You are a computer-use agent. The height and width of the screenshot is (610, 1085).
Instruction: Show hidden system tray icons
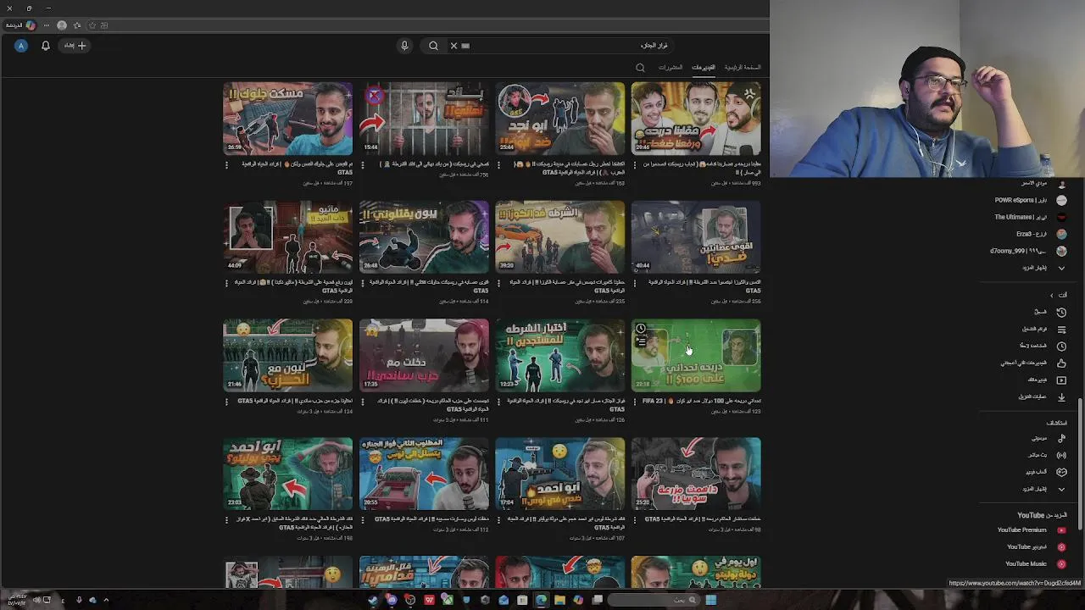pos(106,600)
